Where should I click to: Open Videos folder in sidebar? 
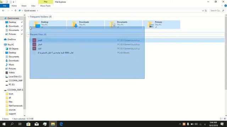pos(12,73)
